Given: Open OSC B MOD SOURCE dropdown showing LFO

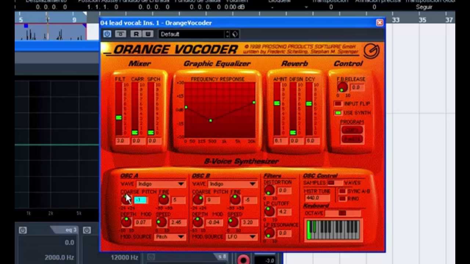Looking at the screenshot, I should tap(241, 237).
